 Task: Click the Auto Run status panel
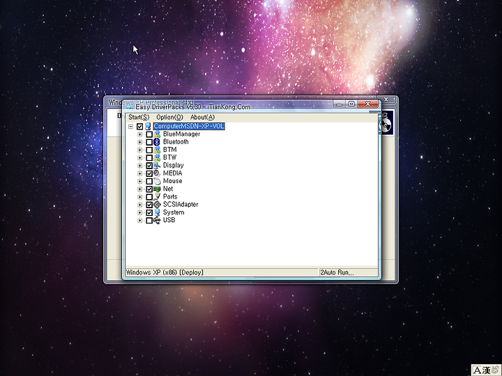349,273
